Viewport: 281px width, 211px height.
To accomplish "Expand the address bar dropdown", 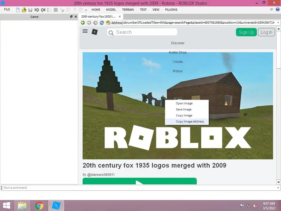I will click(x=278, y=23).
